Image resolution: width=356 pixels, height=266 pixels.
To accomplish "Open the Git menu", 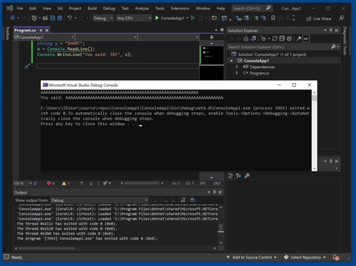I will click(x=60, y=9).
